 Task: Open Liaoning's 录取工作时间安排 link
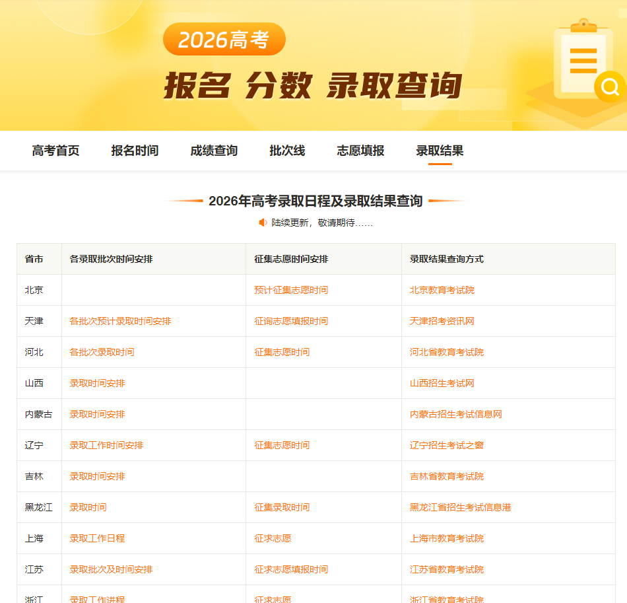106,445
